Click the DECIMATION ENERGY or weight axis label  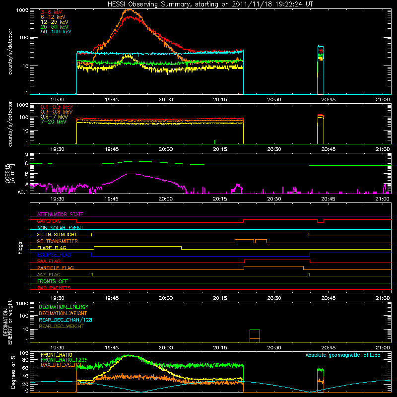click(x=7, y=322)
